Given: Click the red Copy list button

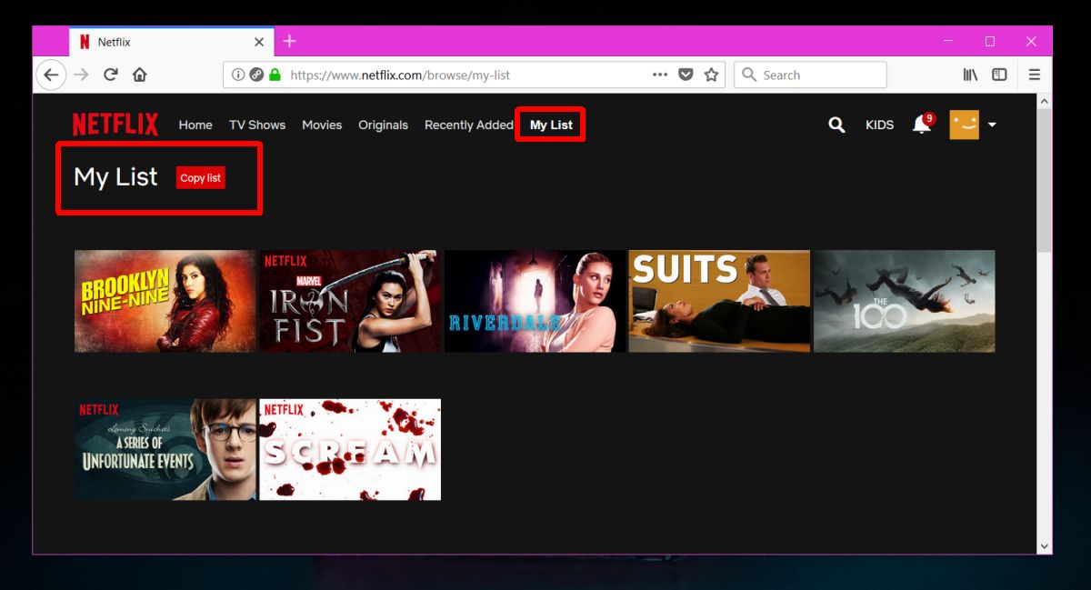Looking at the screenshot, I should point(200,178).
